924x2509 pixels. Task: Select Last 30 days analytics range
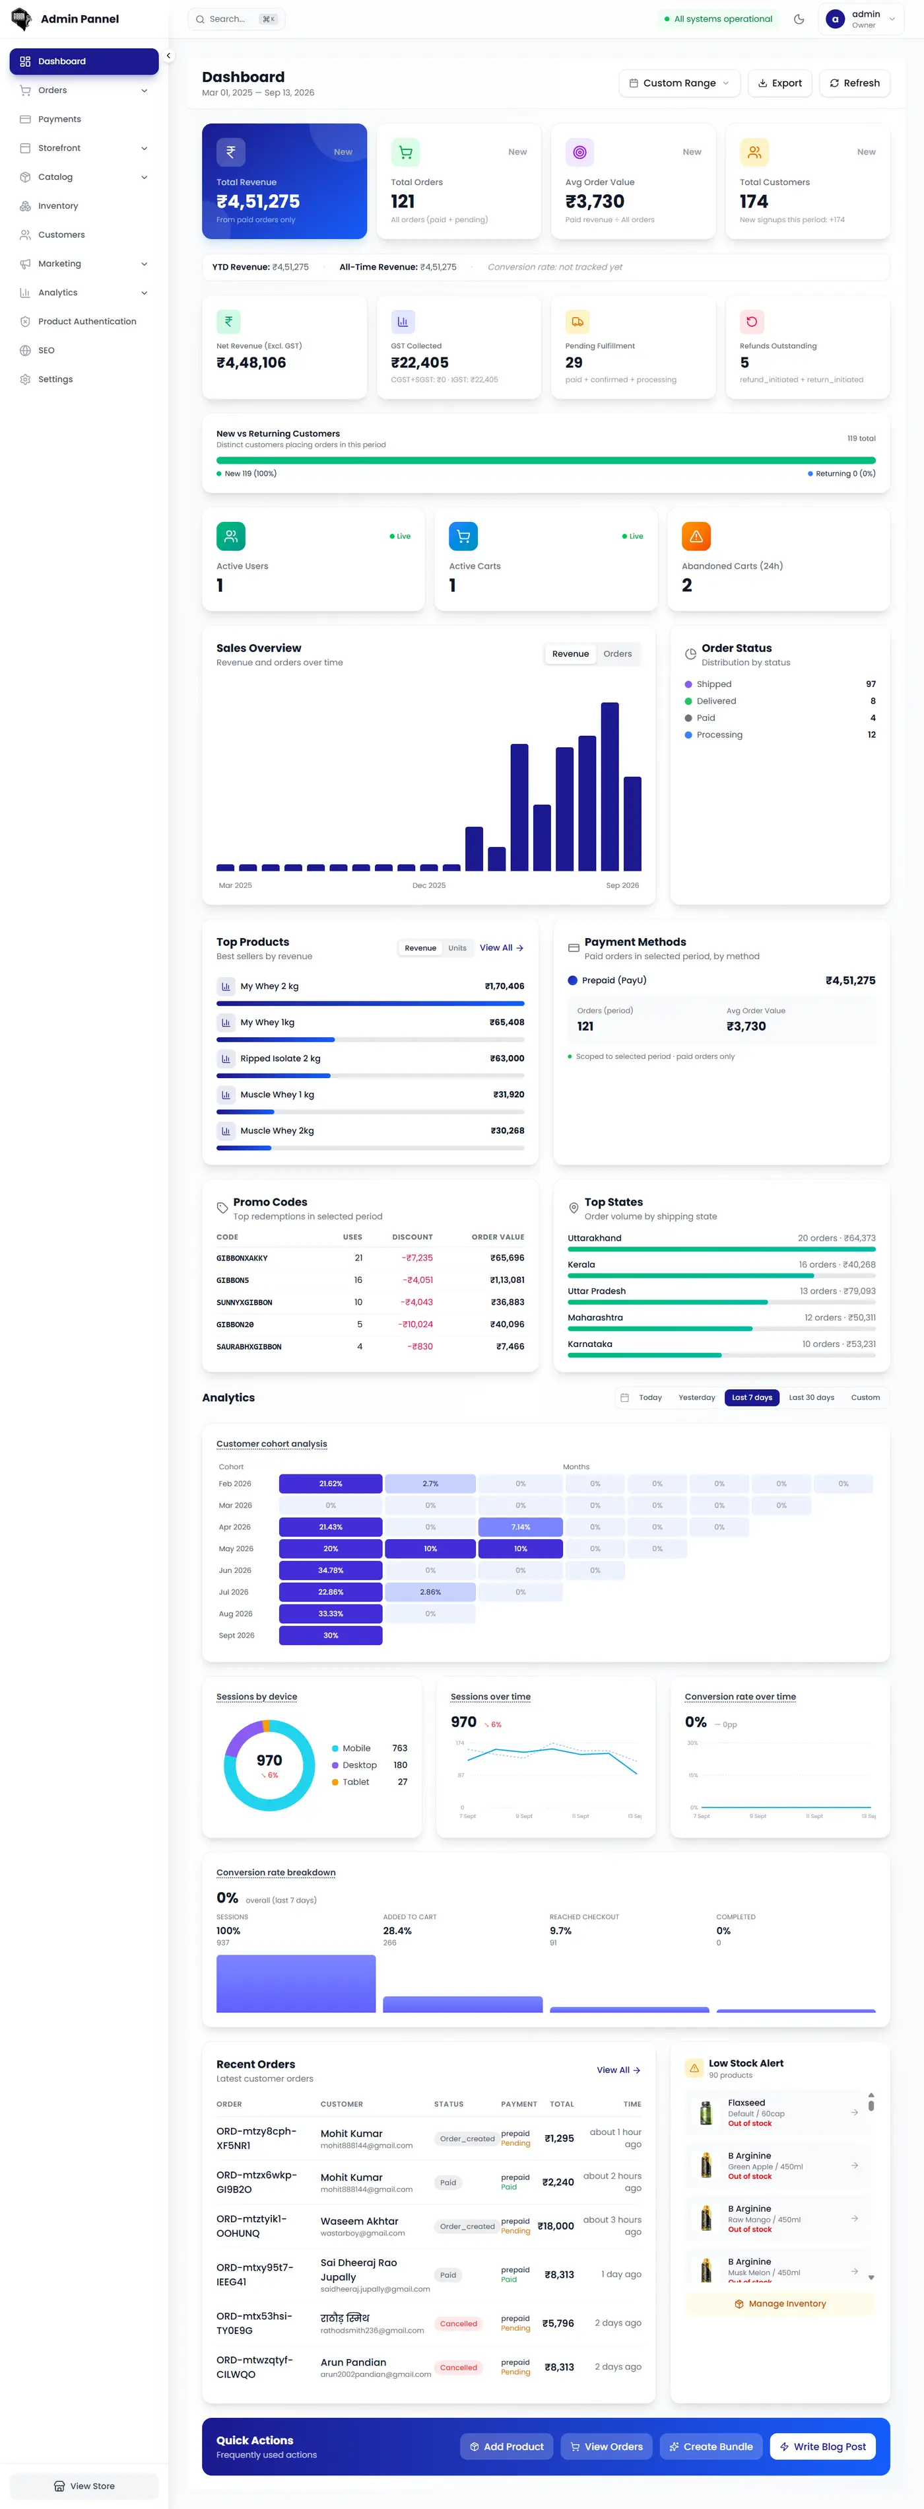pyautogui.click(x=811, y=1398)
